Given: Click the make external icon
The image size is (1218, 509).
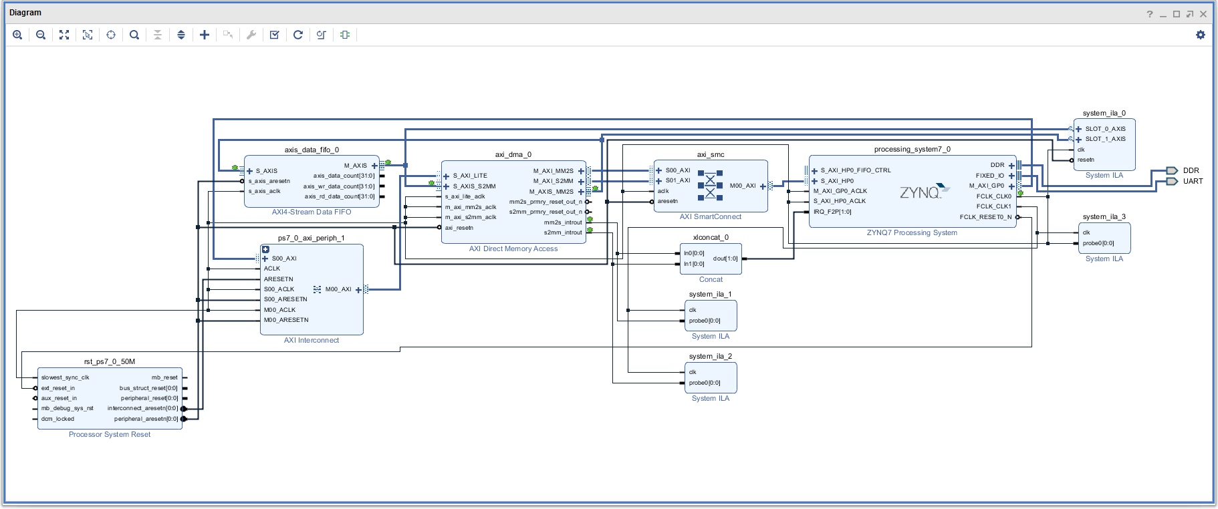Looking at the screenshot, I should [x=228, y=35].
